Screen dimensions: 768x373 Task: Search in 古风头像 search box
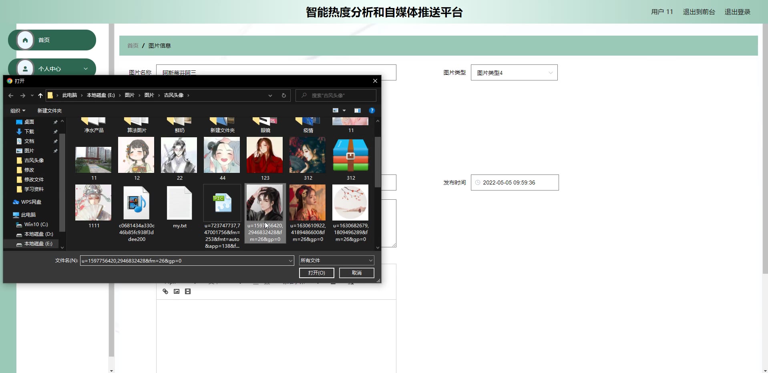pyautogui.click(x=336, y=95)
